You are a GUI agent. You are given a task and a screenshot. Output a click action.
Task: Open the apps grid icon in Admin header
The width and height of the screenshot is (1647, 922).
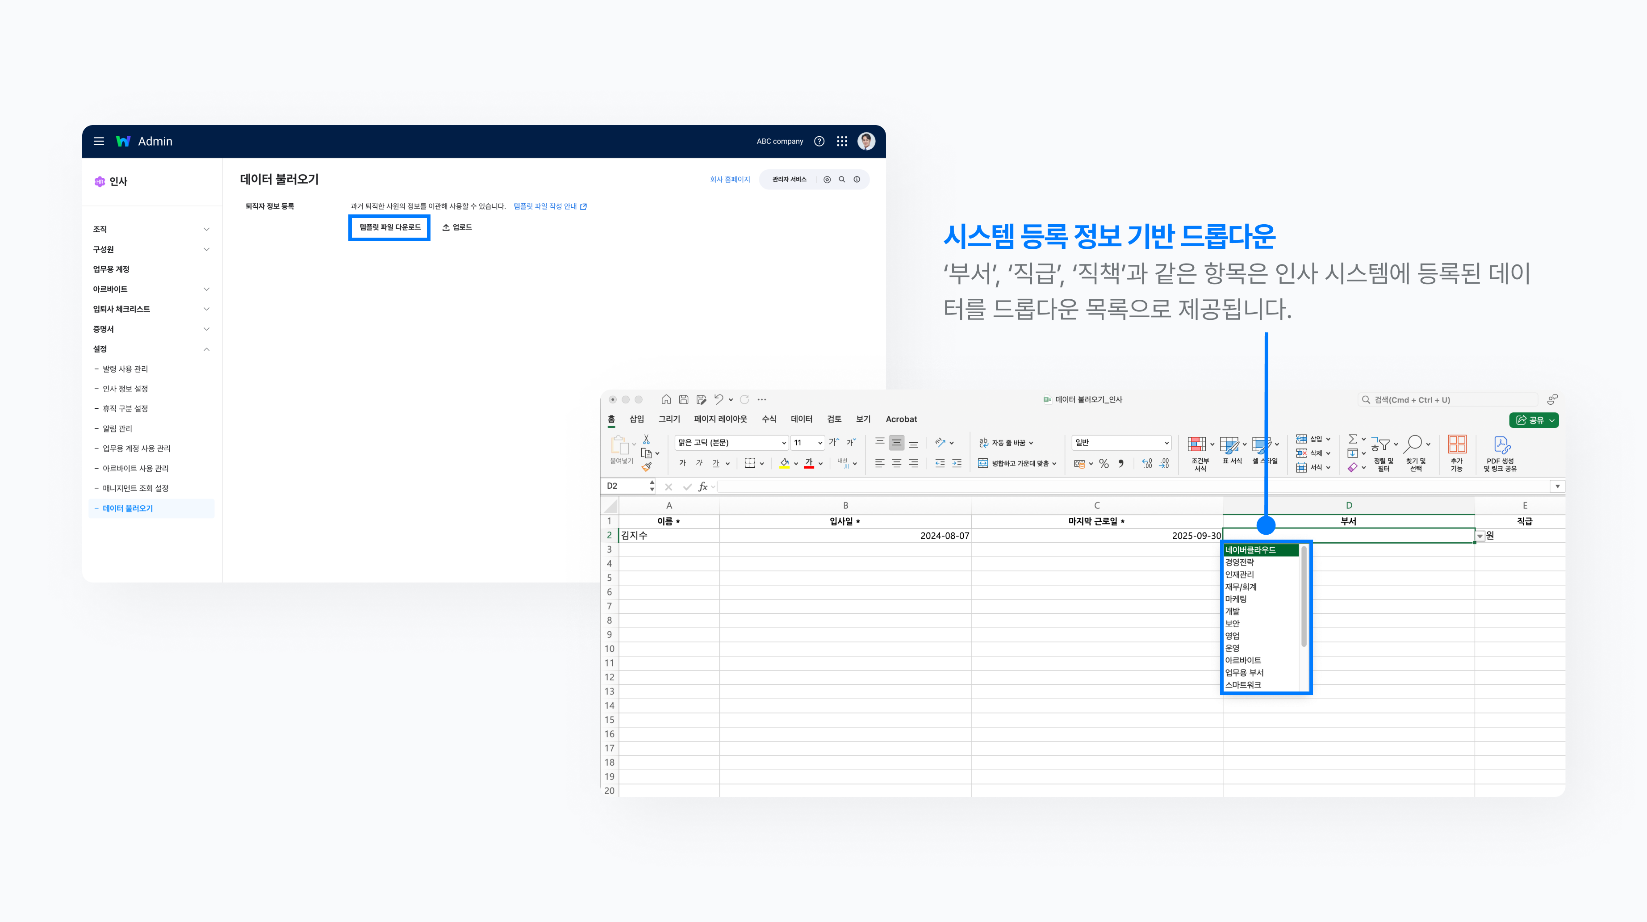click(x=842, y=141)
